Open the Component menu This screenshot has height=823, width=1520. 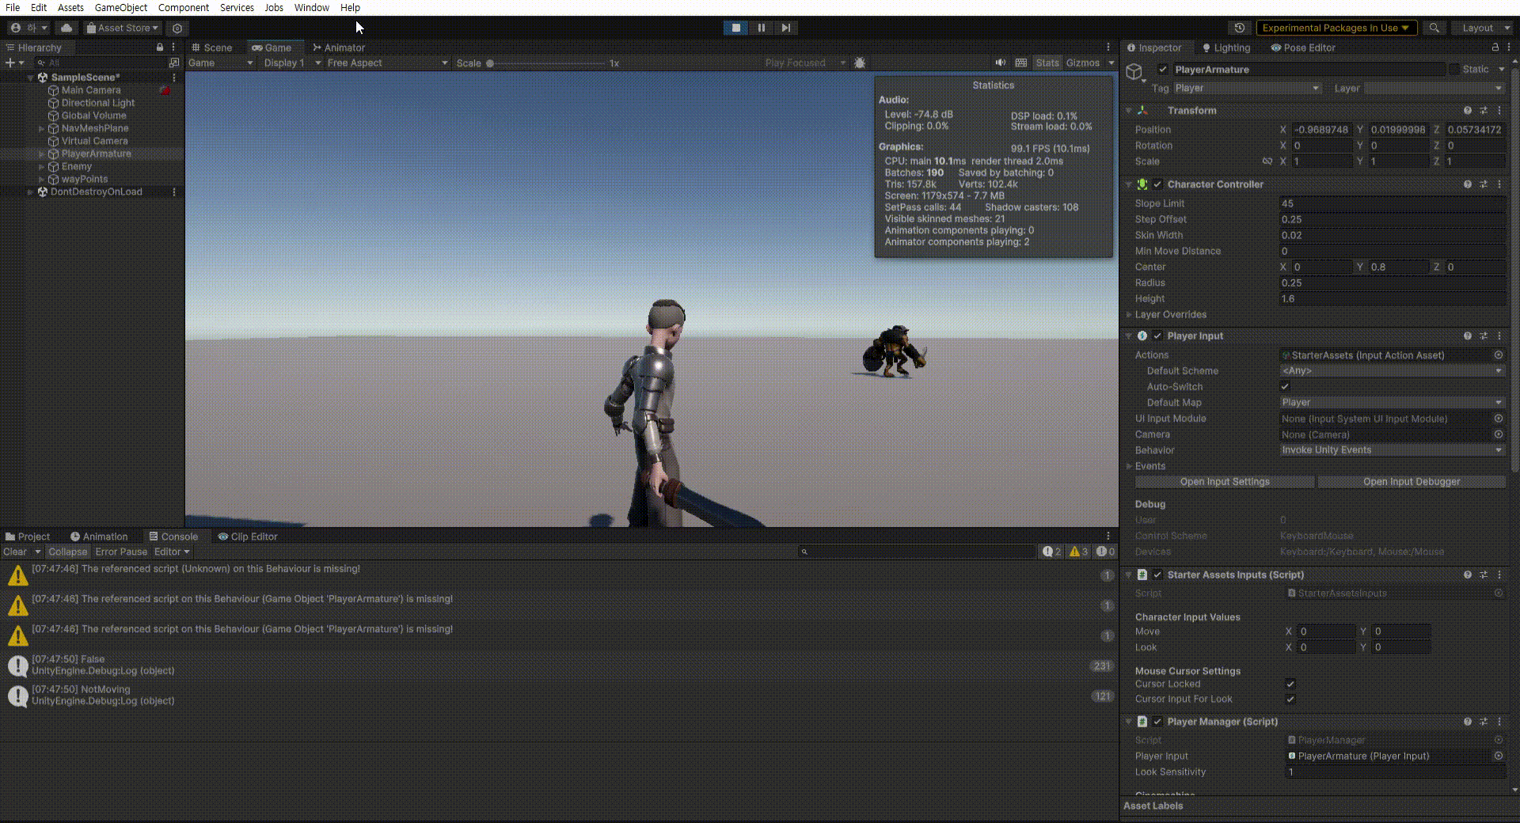coord(183,8)
